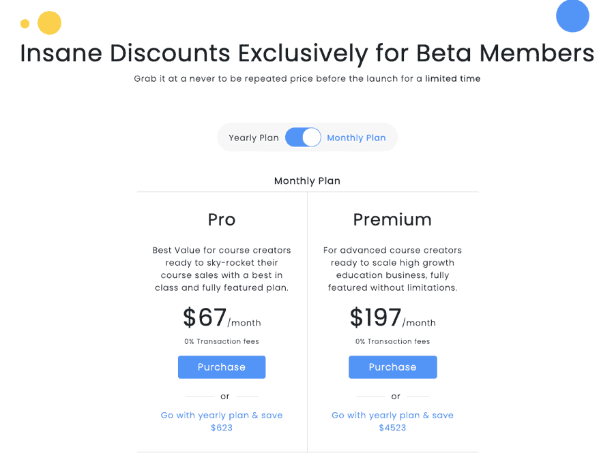Click the Purchase button under Pro
This screenshot has height=453, width=614.
point(222,367)
